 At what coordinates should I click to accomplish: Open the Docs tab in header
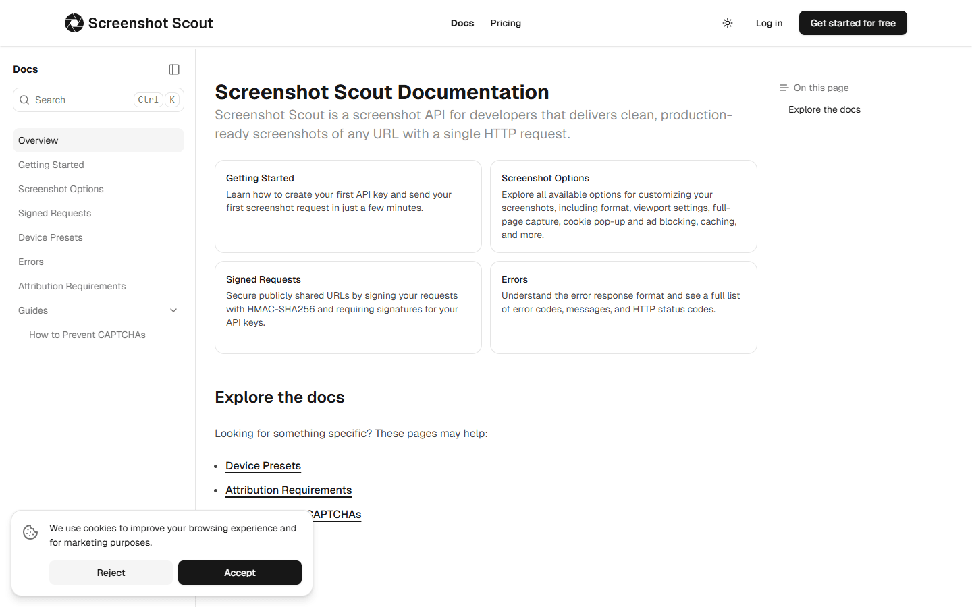coord(462,23)
